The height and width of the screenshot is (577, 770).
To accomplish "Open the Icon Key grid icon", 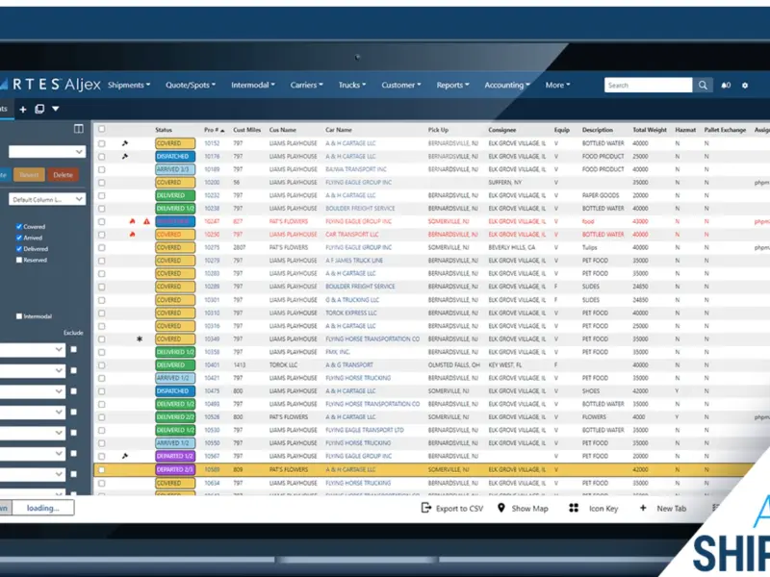I will tap(573, 508).
